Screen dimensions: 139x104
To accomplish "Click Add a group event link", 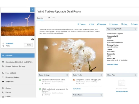I will [122, 92].
